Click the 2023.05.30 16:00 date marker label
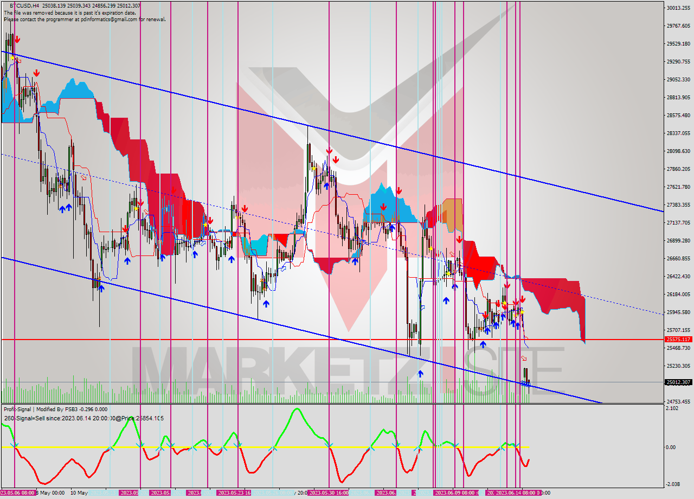Screen dimensions: 694x499 [x=328, y=493]
